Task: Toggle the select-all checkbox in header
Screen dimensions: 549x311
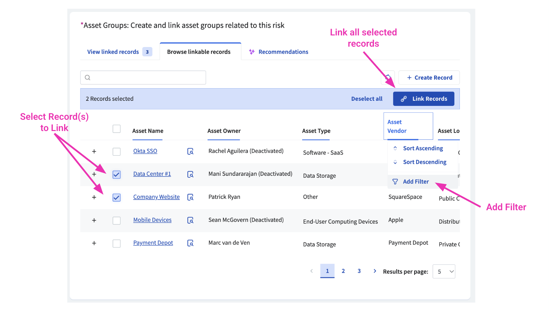Action: pos(116,129)
